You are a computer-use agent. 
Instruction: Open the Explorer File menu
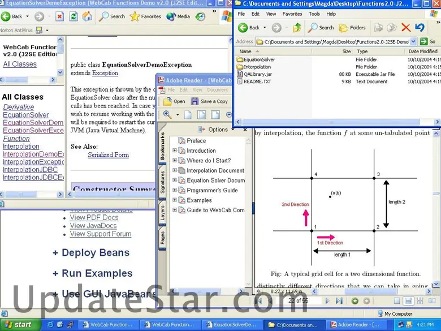(x=241, y=14)
